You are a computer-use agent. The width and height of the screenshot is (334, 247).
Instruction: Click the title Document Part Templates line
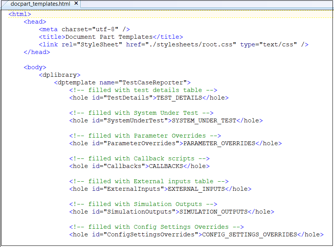(x=111, y=37)
